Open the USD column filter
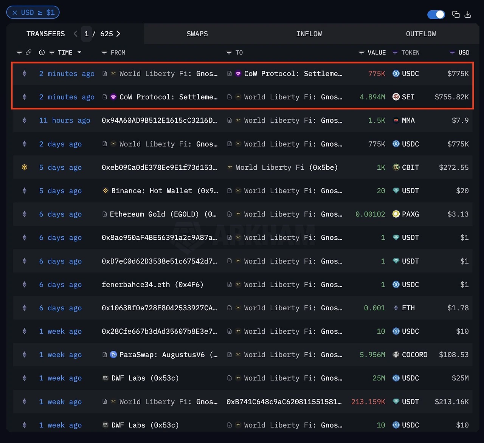The image size is (484, 443). click(452, 53)
